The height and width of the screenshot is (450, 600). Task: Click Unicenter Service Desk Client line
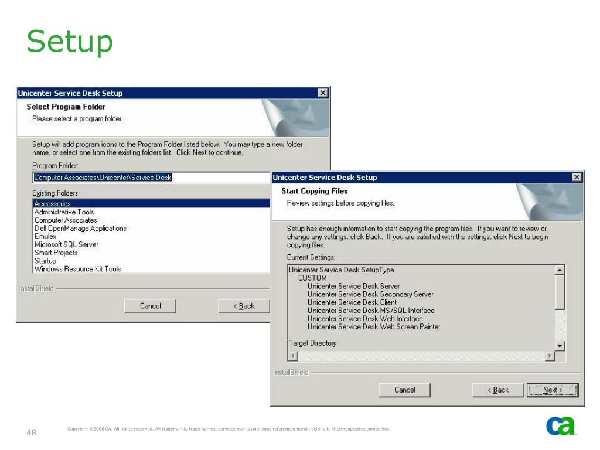[352, 302]
